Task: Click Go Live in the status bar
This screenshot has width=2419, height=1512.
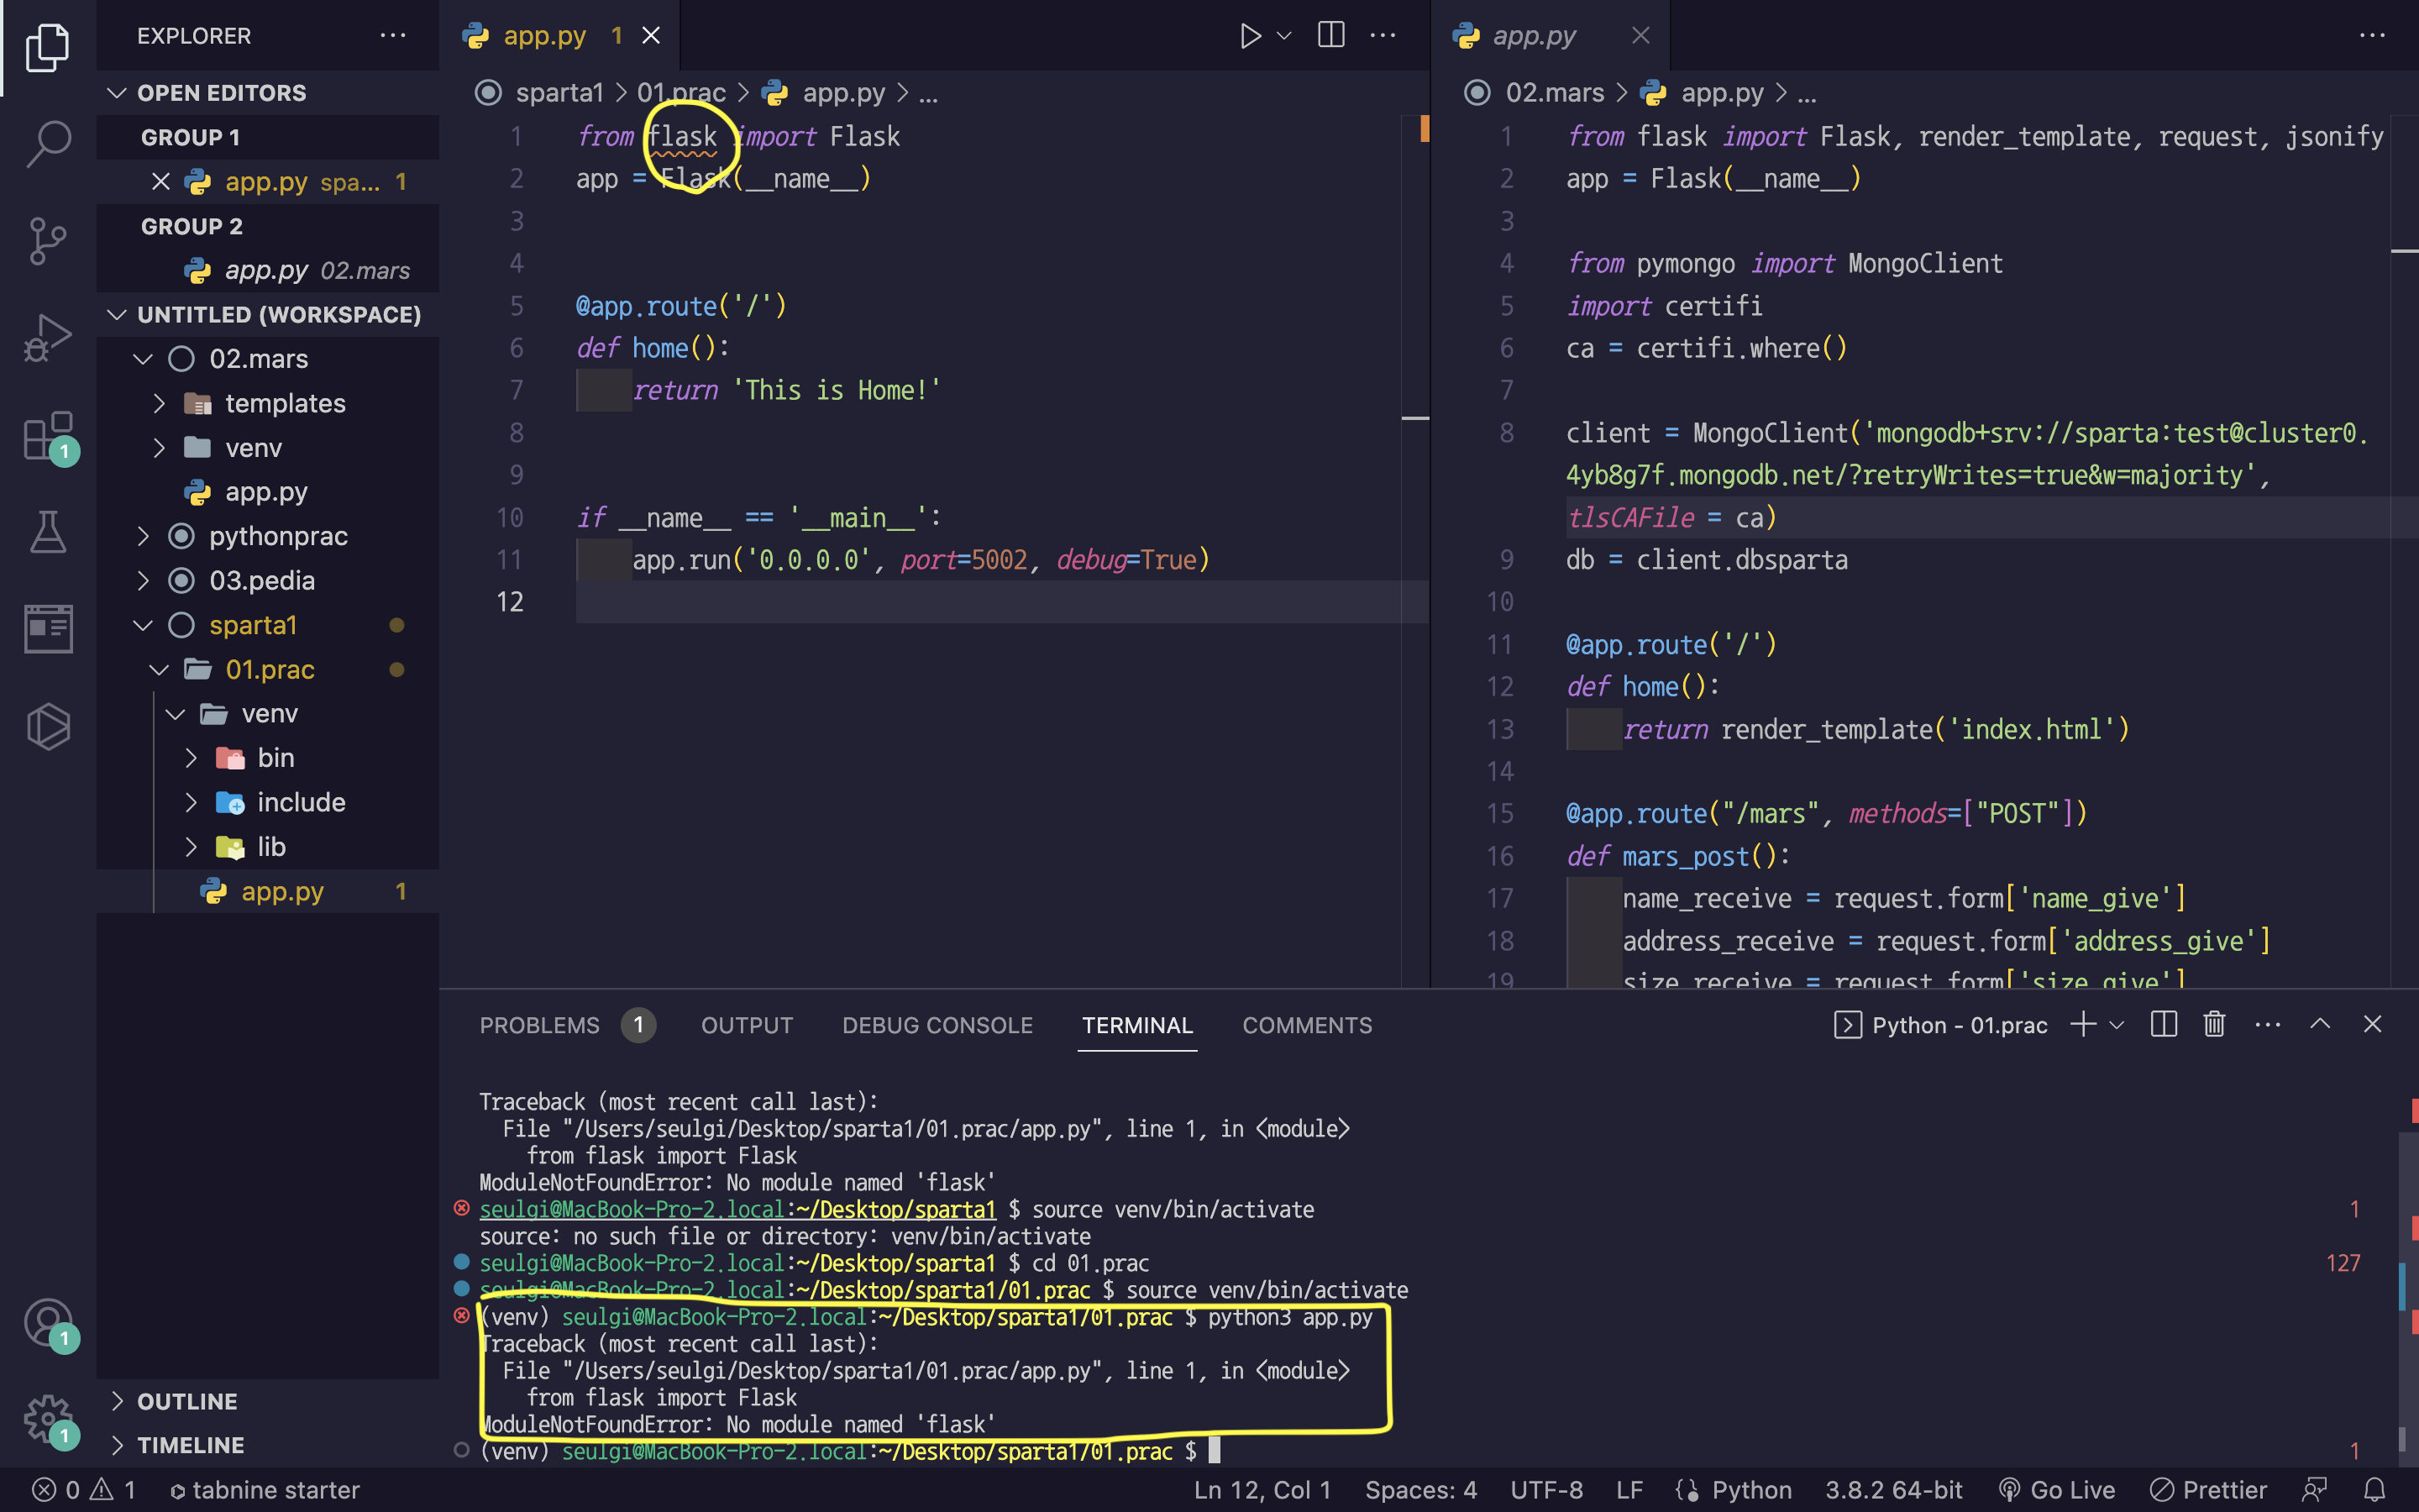Action: click(2057, 1490)
